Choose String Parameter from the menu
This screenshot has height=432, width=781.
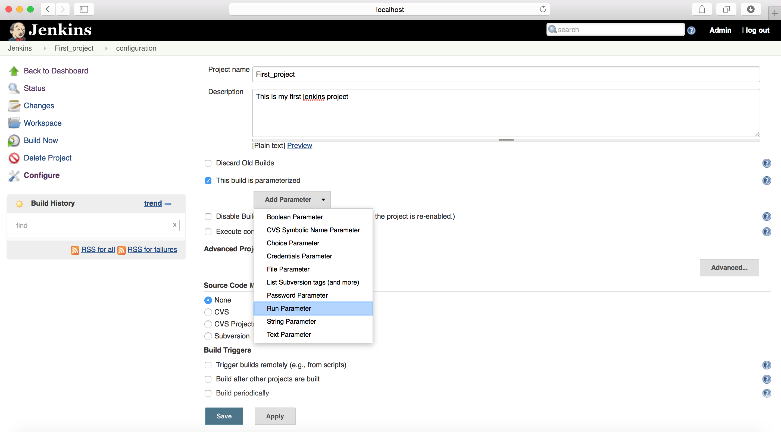tap(313, 321)
